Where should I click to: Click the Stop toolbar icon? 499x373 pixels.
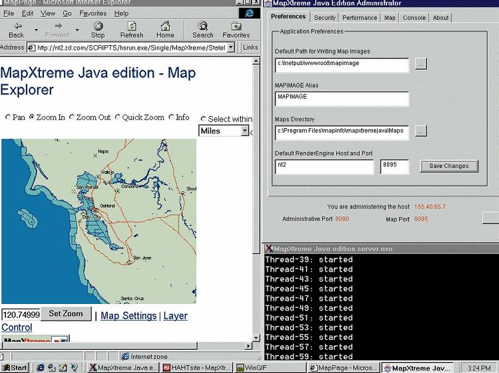tap(98, 30)
